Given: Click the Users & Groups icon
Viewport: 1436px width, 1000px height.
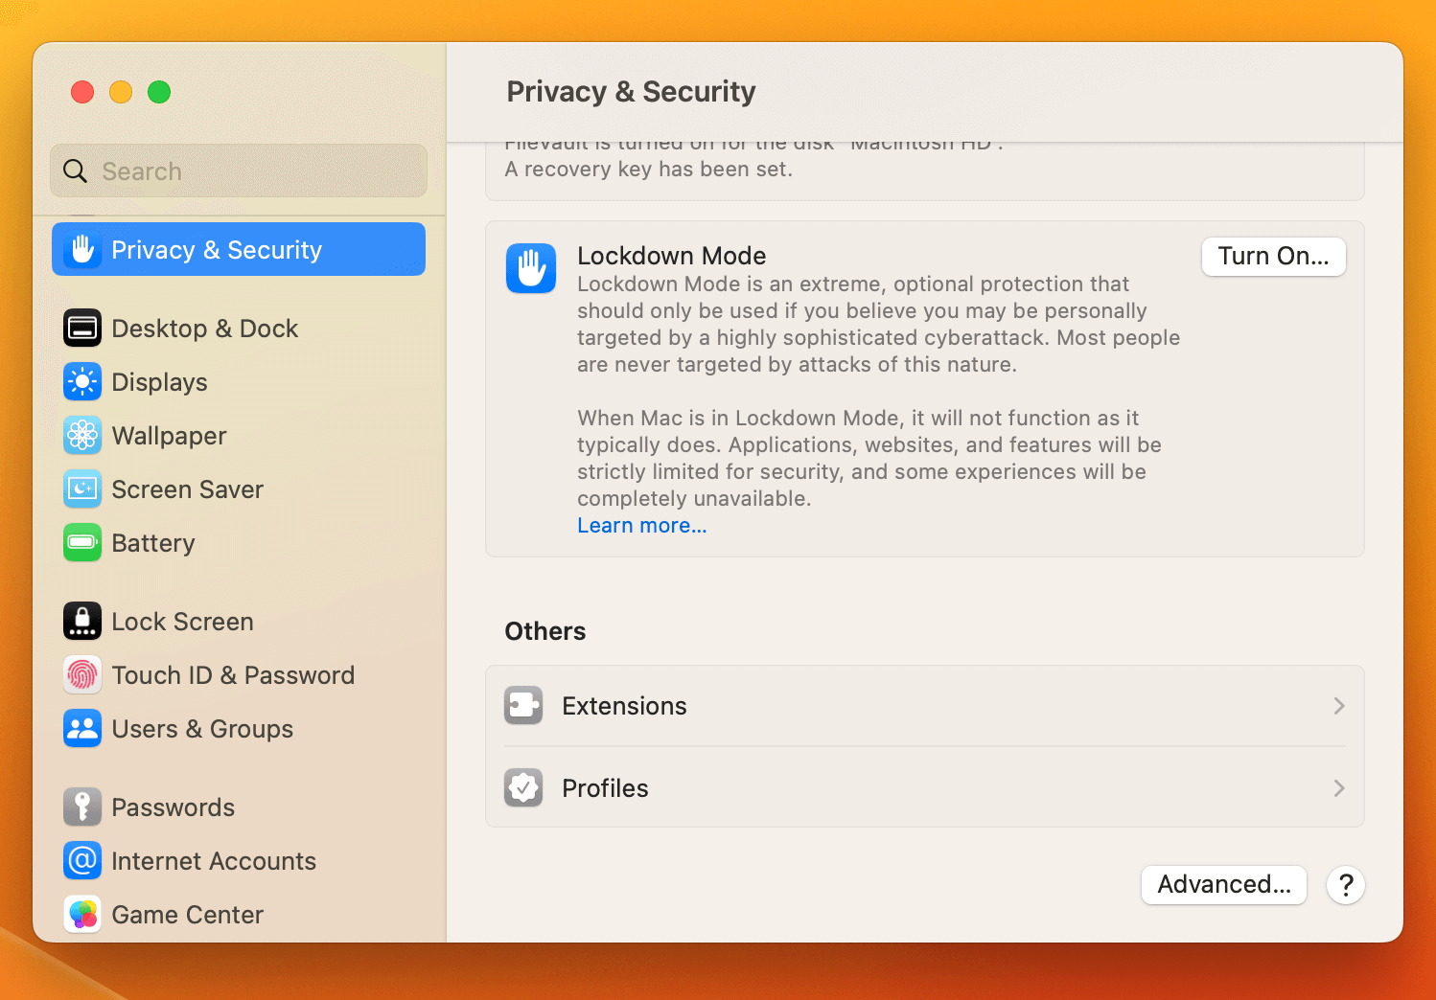Looking at the screenshot, I should coord(82,728).
